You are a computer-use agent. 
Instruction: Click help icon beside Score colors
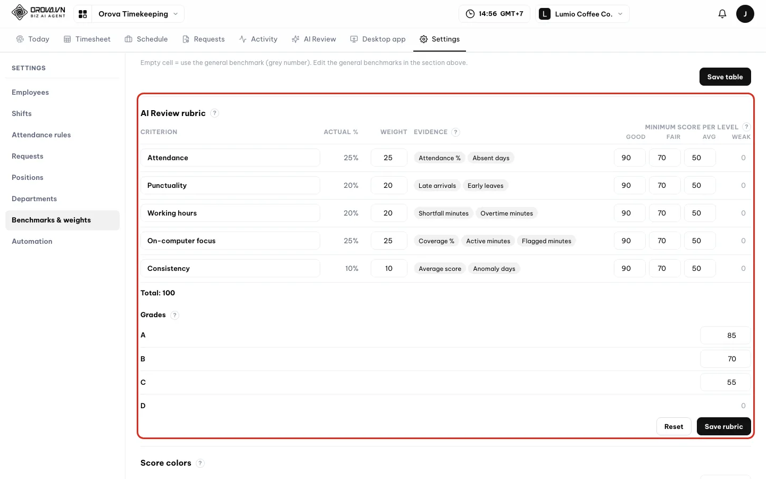[200, 463]
